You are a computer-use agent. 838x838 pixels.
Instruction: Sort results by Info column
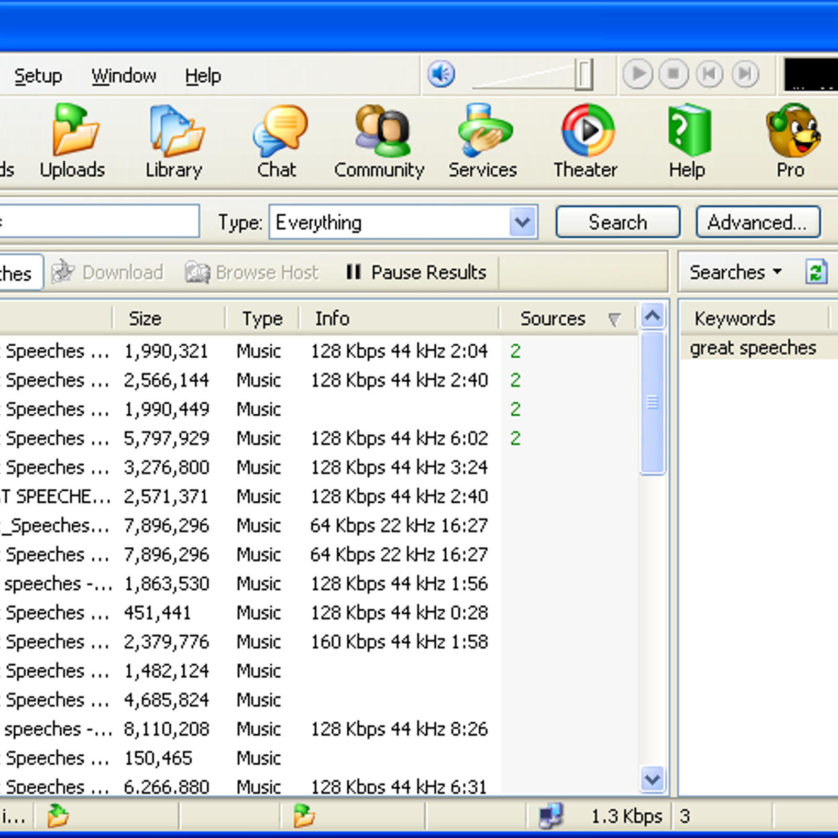(x=399, y=318)
